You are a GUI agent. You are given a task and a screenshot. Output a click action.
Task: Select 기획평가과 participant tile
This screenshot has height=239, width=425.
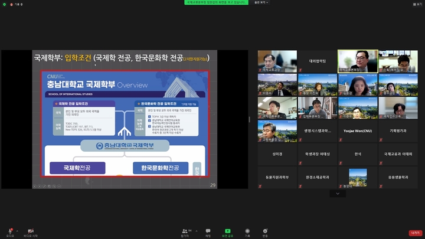(398, 131)
